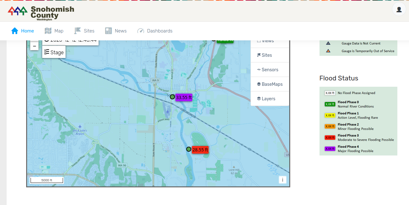Open the Stage parameter selector
409x205 pixels.
tap(54, 52)
